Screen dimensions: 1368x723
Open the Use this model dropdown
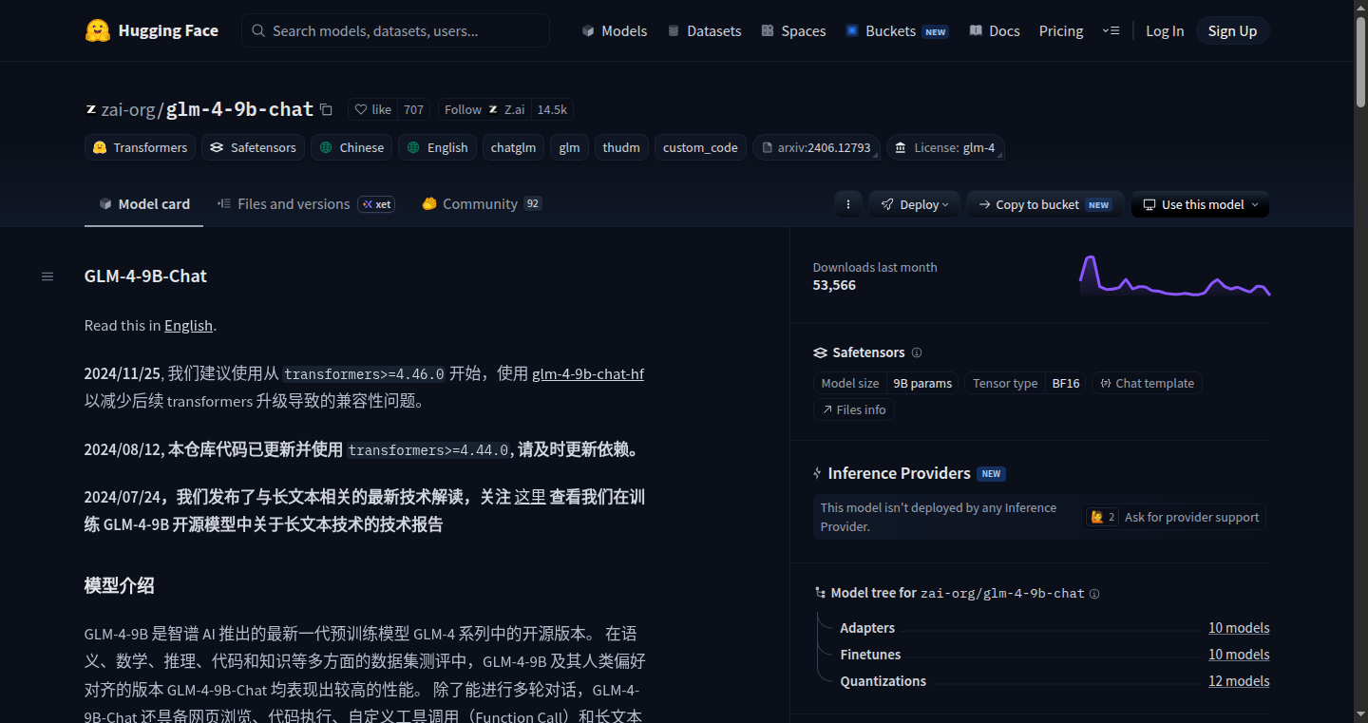pos(1200,204)
